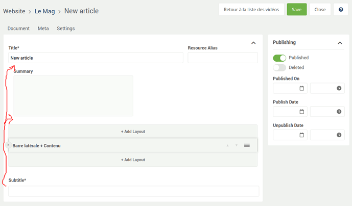Collapse the Publishing panel
352x206 pixels.
pyautogui.click(x=340, y=43)
